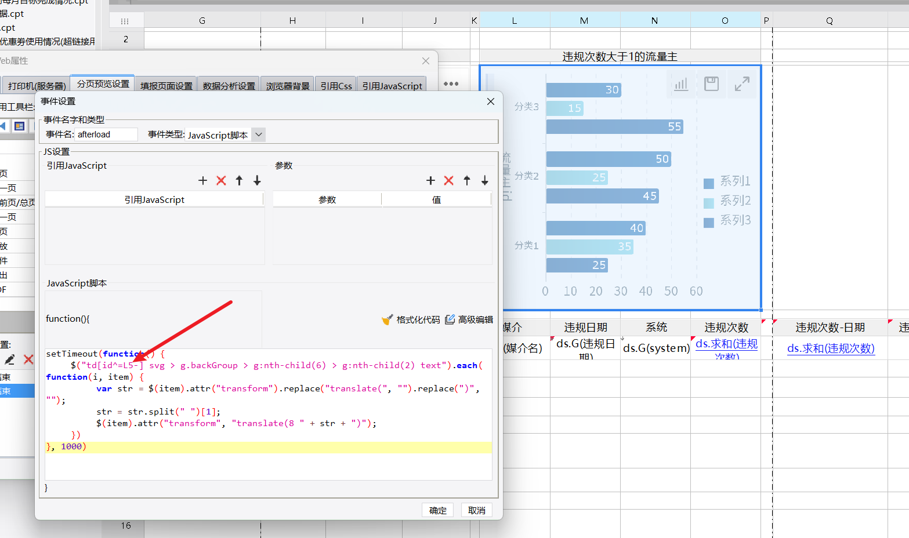Open the 引用Css tab

[x=336, y=86]
